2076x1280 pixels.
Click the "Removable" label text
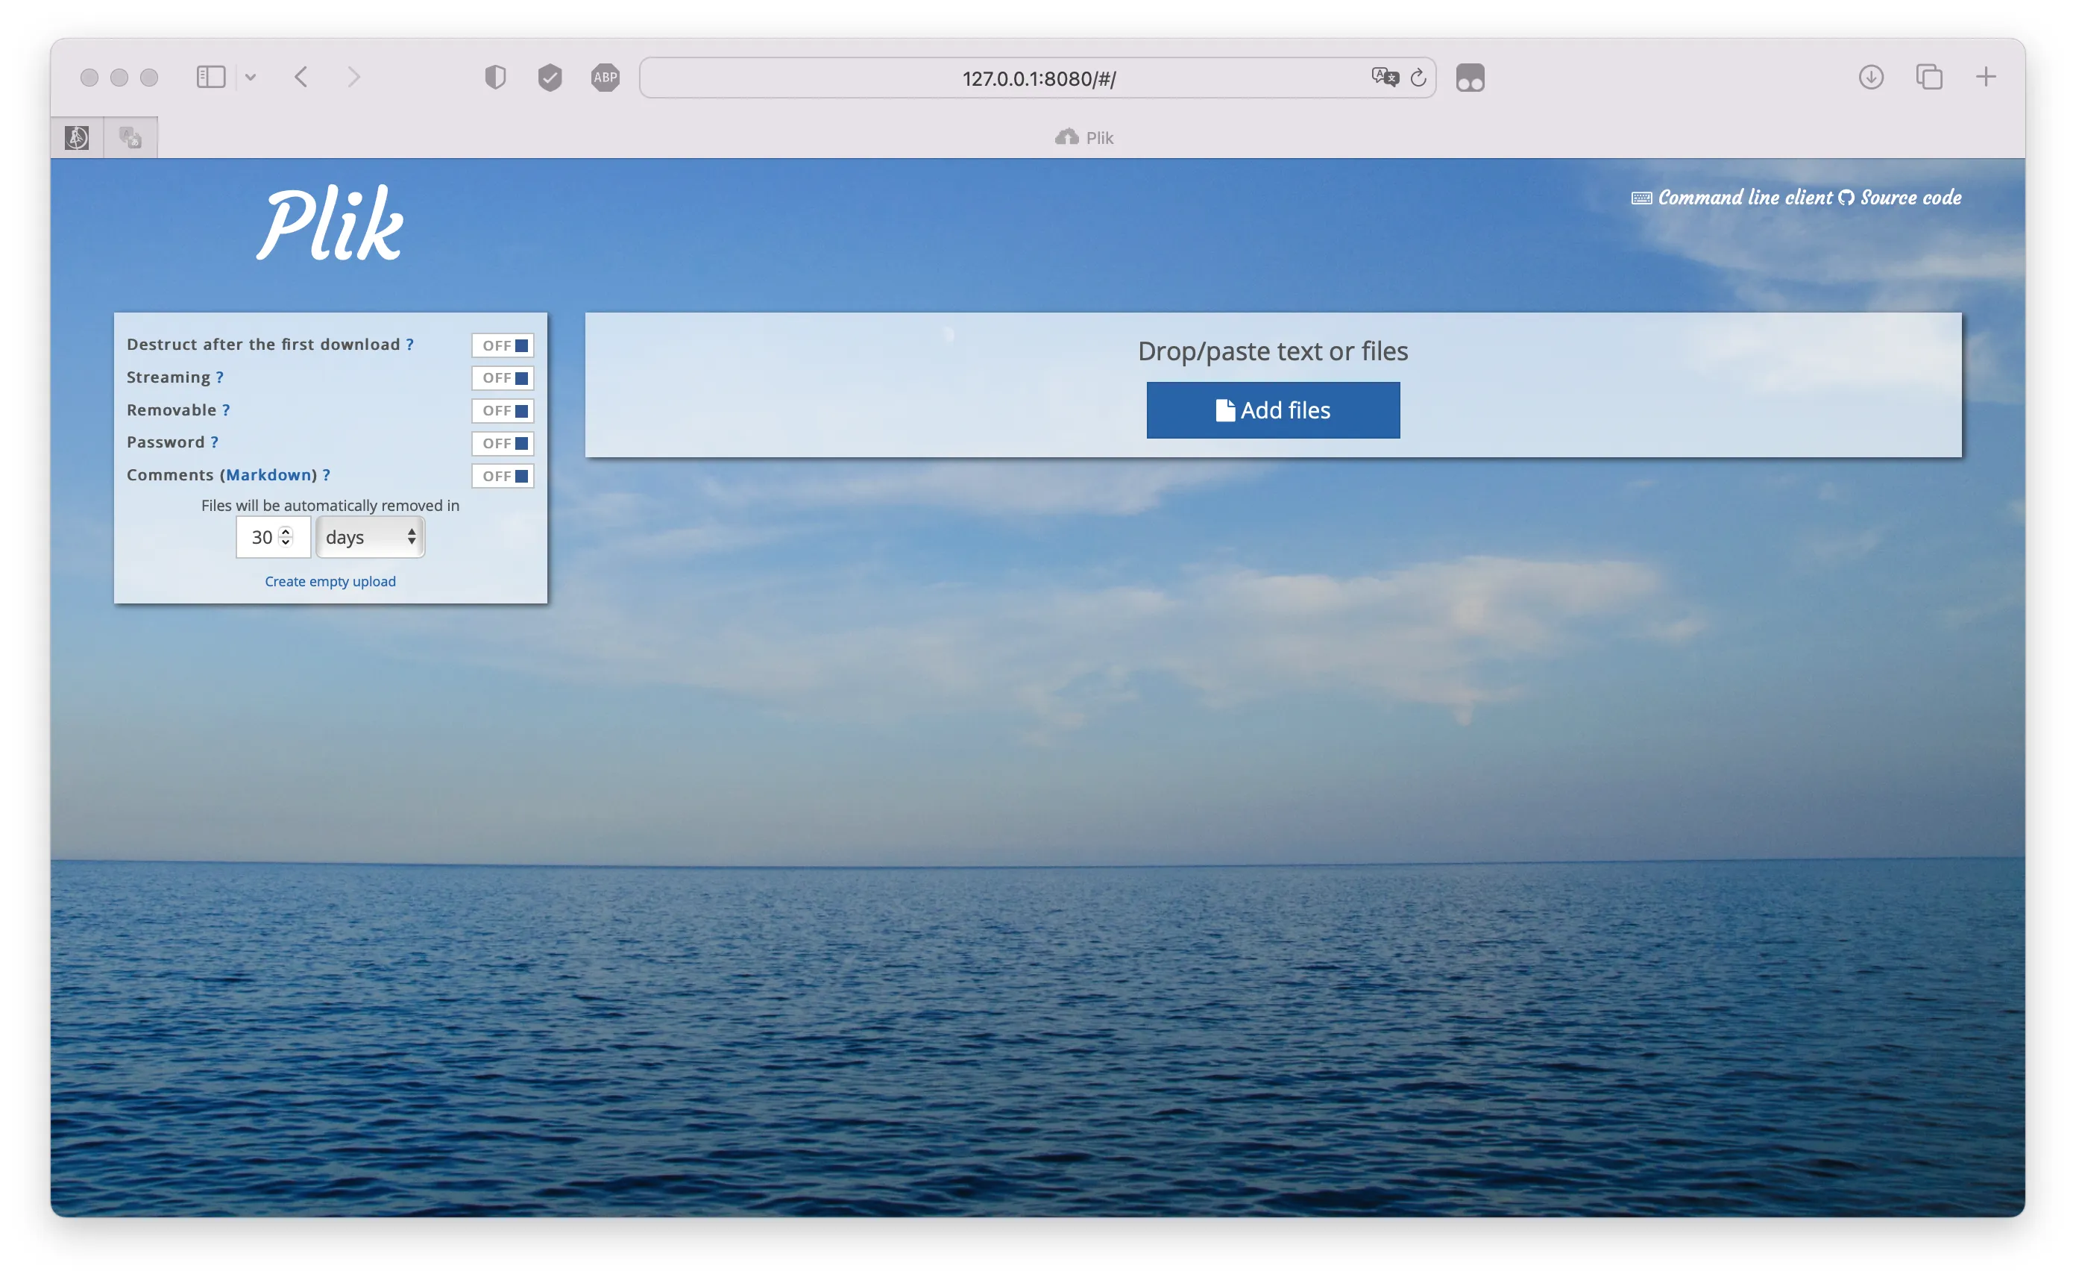tap(172, 410)
